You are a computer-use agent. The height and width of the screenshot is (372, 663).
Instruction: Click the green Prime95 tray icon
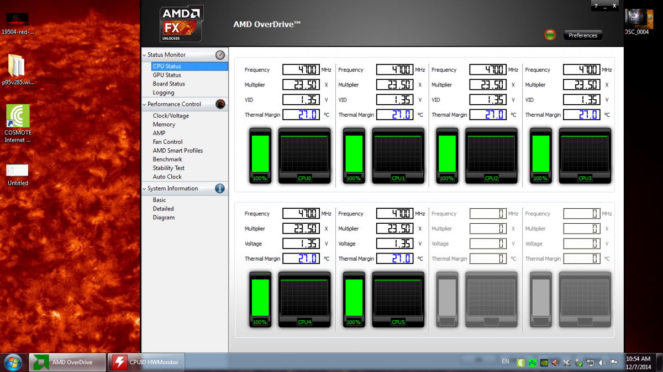[x=532, y=363]
